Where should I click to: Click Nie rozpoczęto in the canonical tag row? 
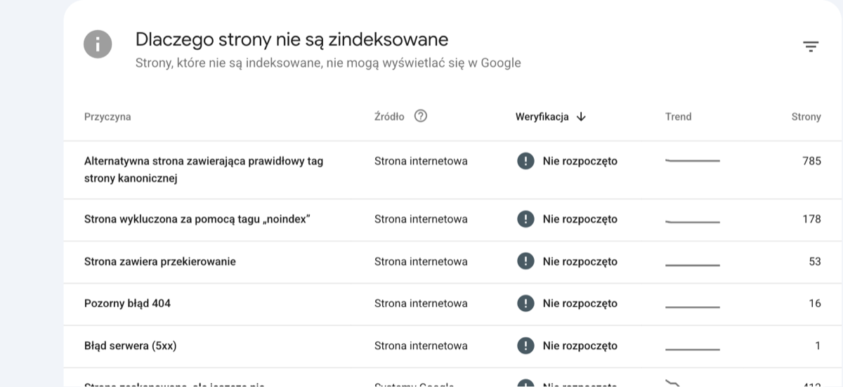580,161
